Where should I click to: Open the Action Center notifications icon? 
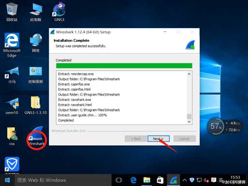[214, 180]
